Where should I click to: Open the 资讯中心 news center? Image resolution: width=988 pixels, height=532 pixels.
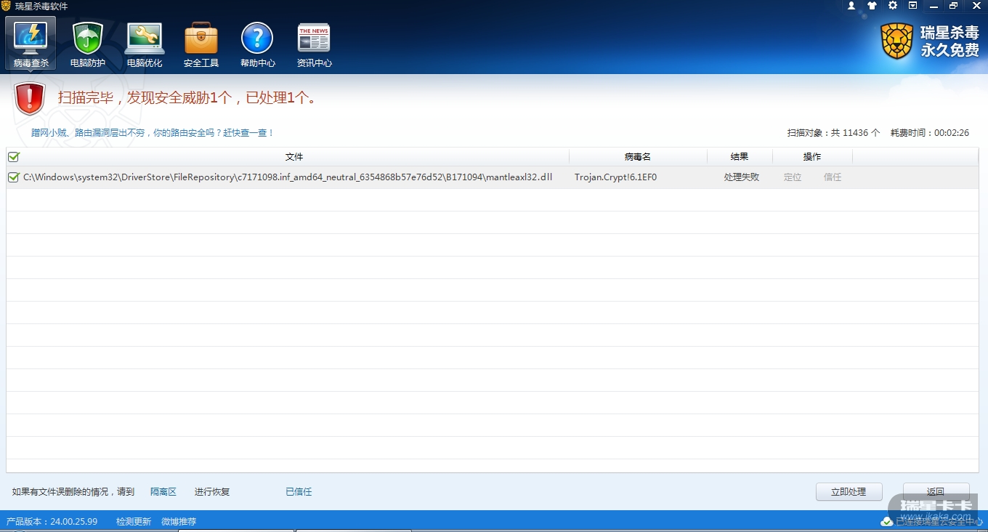314,44
